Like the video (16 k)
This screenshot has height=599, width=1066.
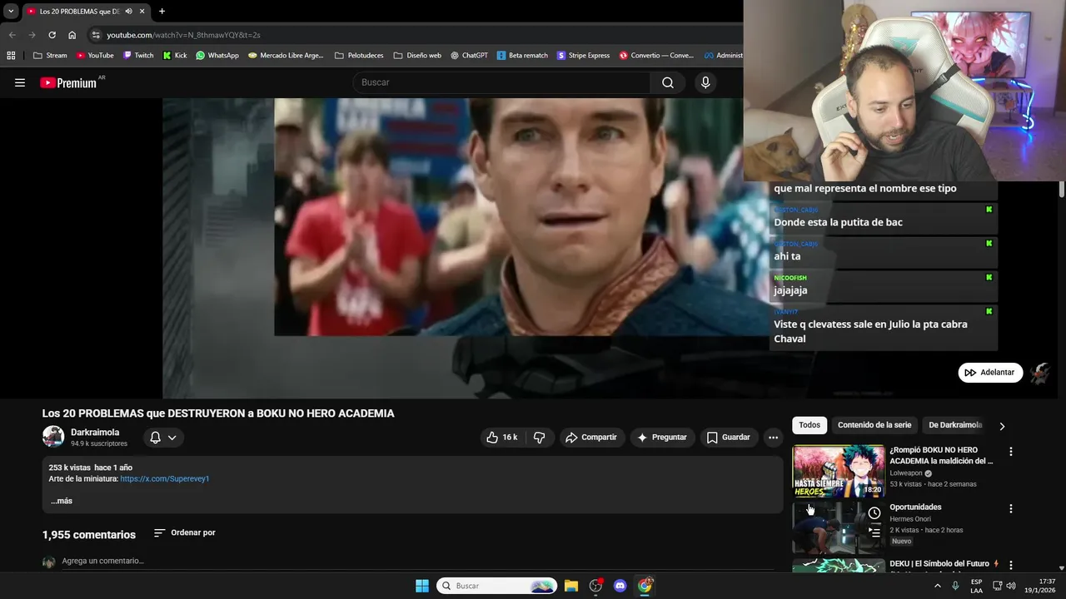501,438
